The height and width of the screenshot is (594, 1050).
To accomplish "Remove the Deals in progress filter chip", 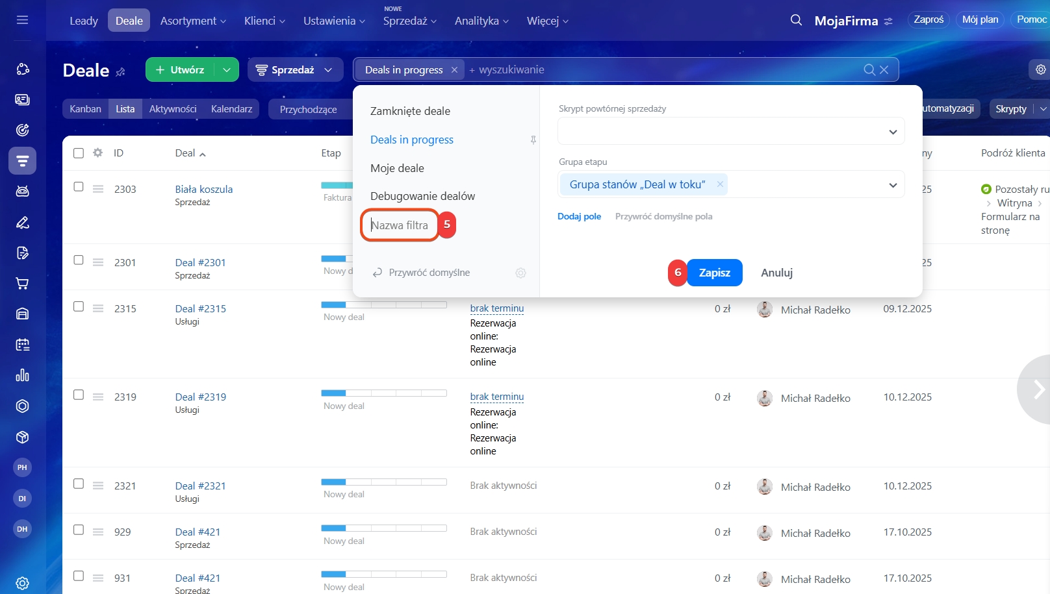I will 454,70.
